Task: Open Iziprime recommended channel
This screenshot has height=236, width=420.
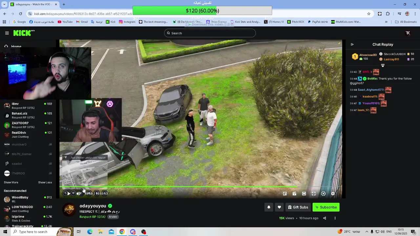Action: (28, 218)
